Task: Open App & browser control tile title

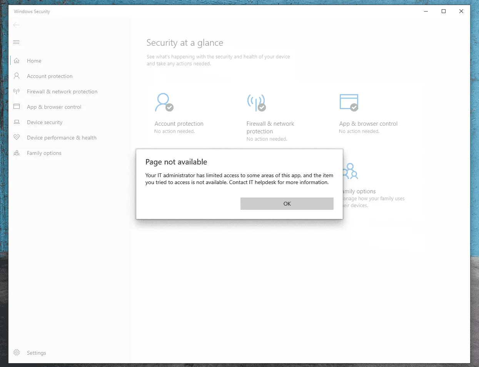Action: coord(368,124)
